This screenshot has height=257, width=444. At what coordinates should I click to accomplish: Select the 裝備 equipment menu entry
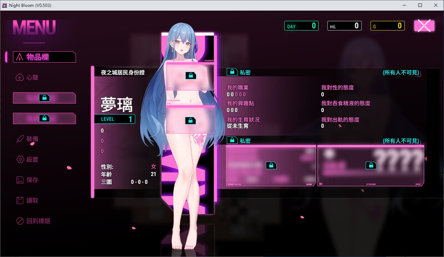click(x=27, y=139)
